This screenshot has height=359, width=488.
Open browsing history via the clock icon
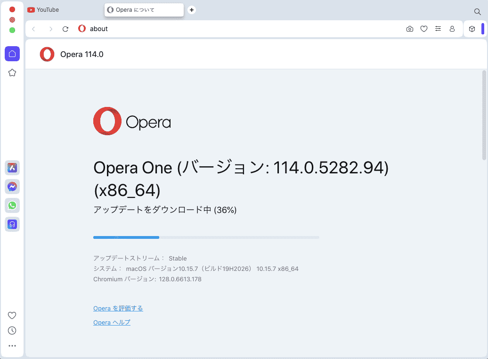(x=12, y=330)
